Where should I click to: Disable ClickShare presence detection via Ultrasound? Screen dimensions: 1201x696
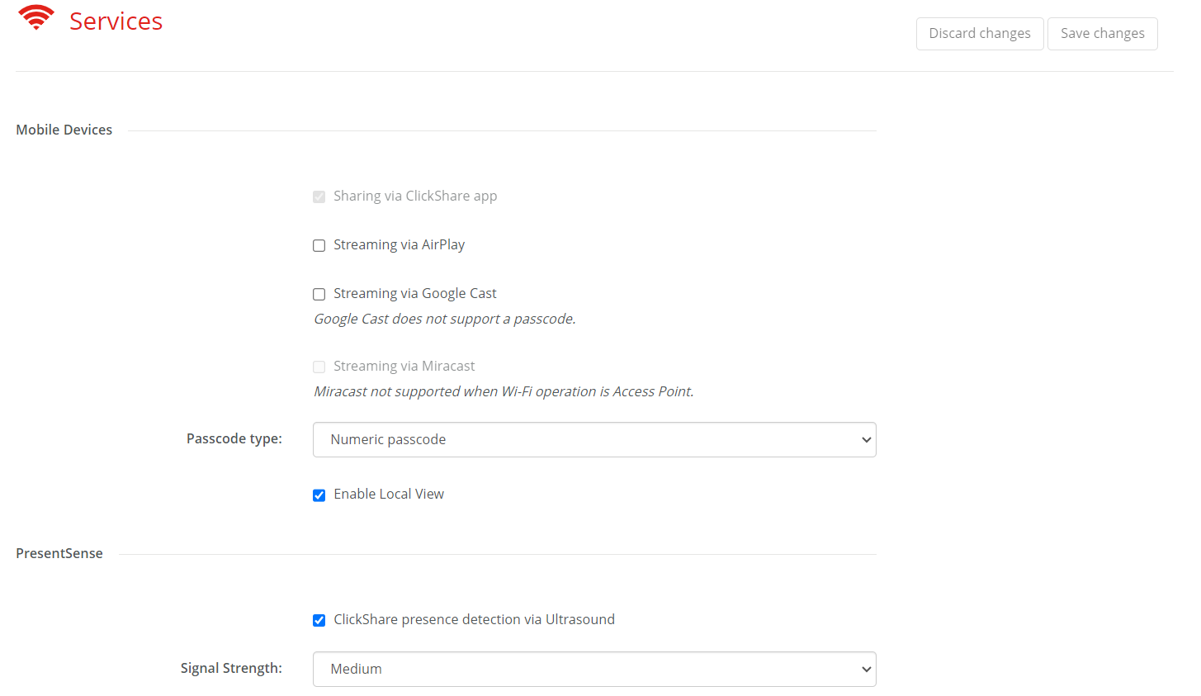pos(319,620)
